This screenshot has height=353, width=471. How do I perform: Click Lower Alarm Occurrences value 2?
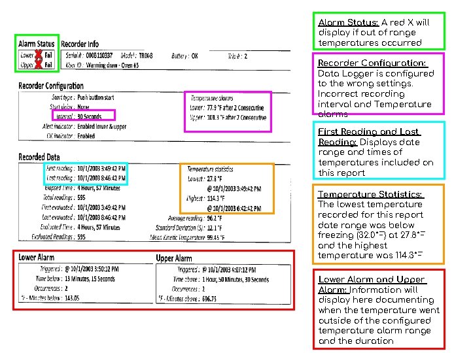click(x=66, y=288)
